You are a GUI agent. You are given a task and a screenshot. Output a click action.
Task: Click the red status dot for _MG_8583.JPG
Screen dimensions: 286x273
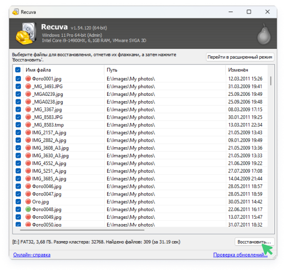click(28, 117)
